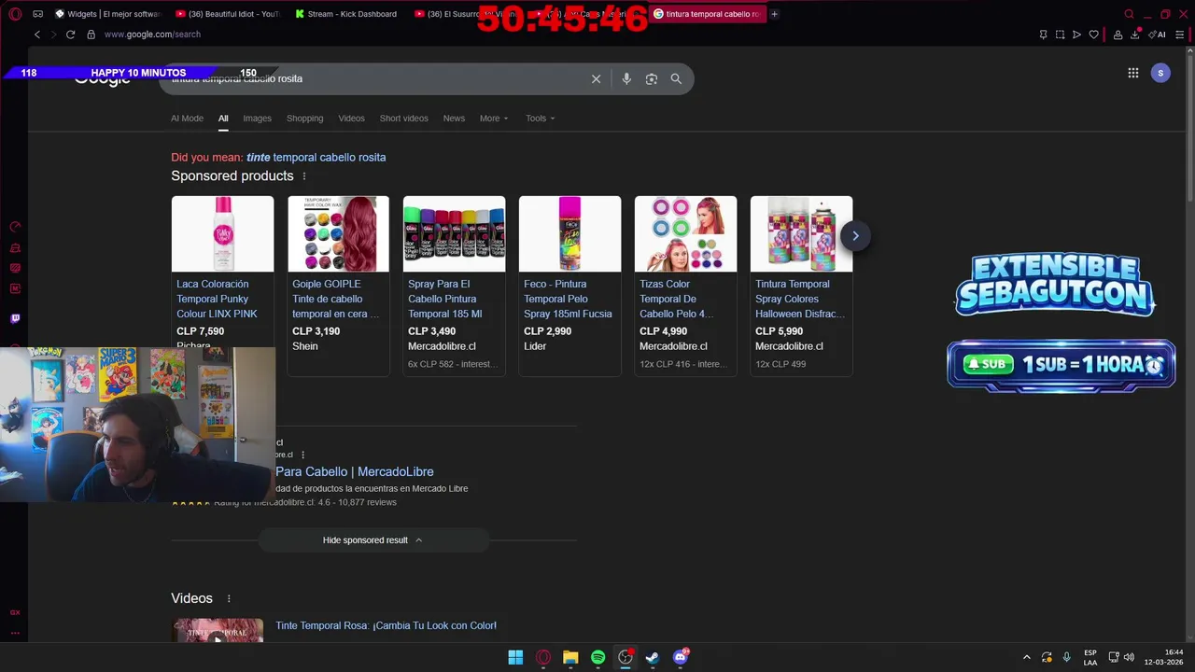Show hidden system tray icons chevron
The width and height of the screenshot is (1195, 672).
tap(1027, 657)
